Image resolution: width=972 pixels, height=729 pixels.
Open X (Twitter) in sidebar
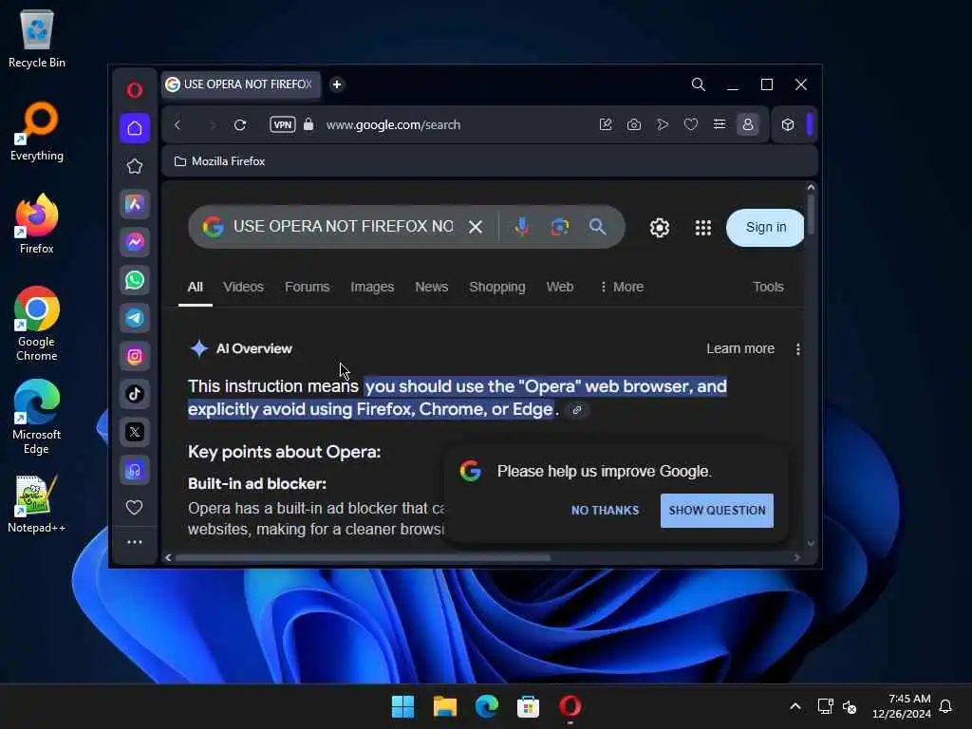[135, 432]
